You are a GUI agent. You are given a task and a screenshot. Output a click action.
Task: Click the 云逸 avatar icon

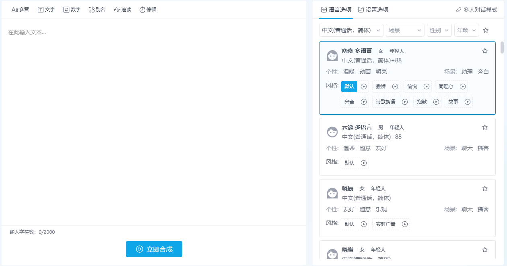pos(332,132)
